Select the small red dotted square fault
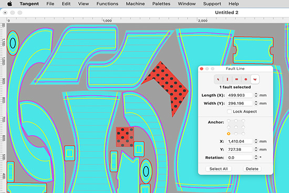The width and height of the screenshot is (289, 193). (x=125, y=137)
